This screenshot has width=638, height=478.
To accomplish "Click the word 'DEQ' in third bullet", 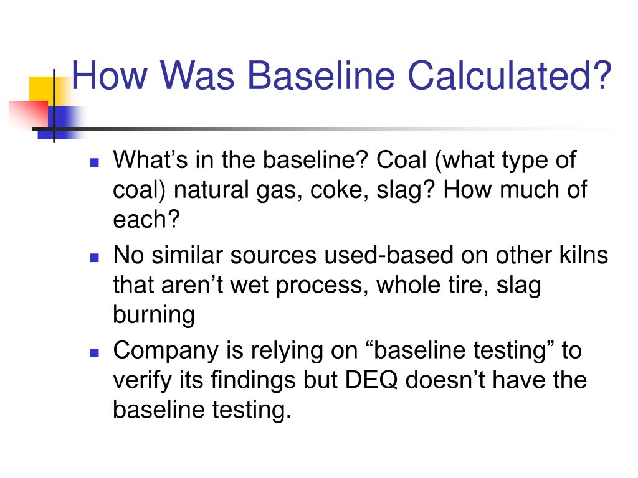I will click(371, 380).
